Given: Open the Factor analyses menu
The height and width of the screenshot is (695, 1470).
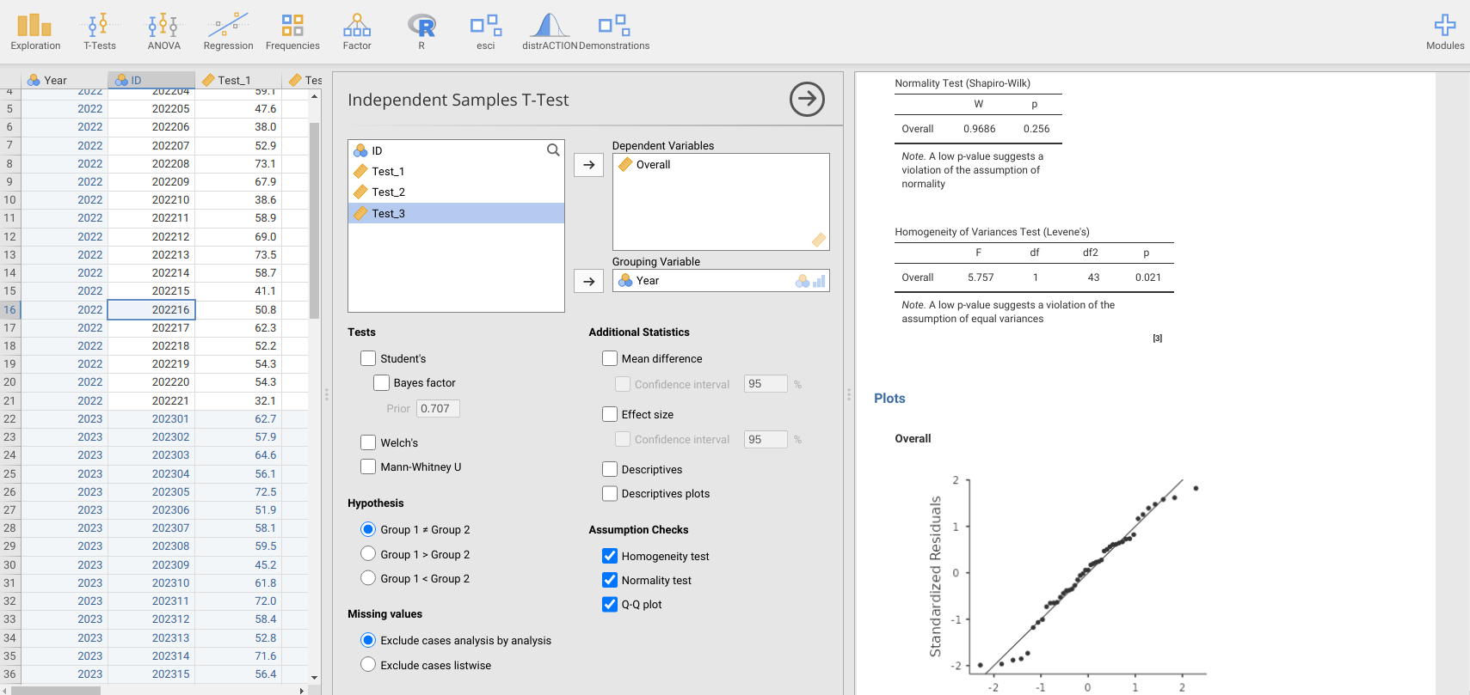Looking at the screenshot, I should coord(357,32).
